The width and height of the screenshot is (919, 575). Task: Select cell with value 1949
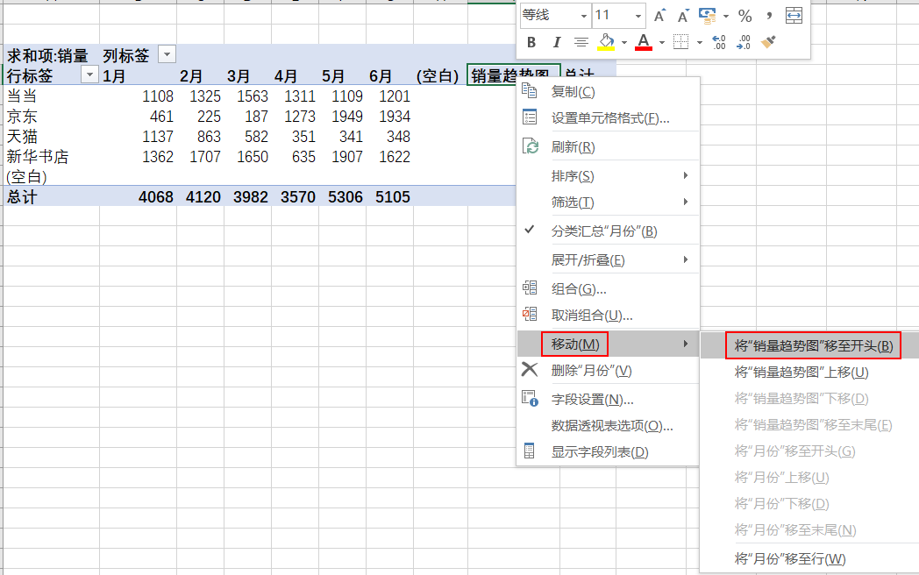342,116
